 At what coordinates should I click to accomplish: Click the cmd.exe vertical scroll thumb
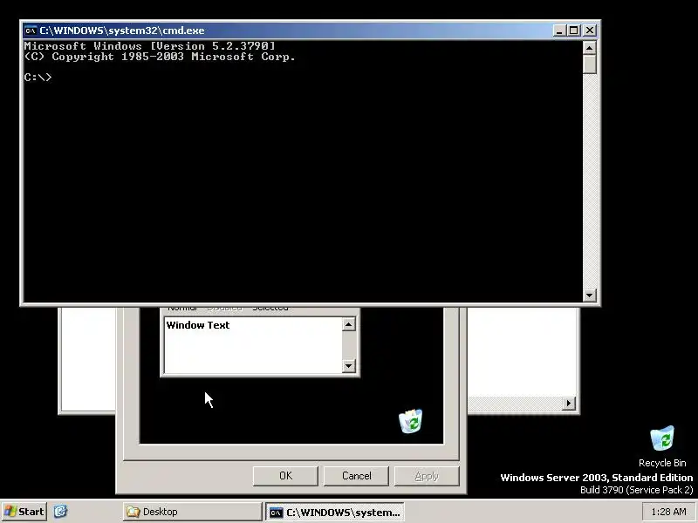pos(590,64)
